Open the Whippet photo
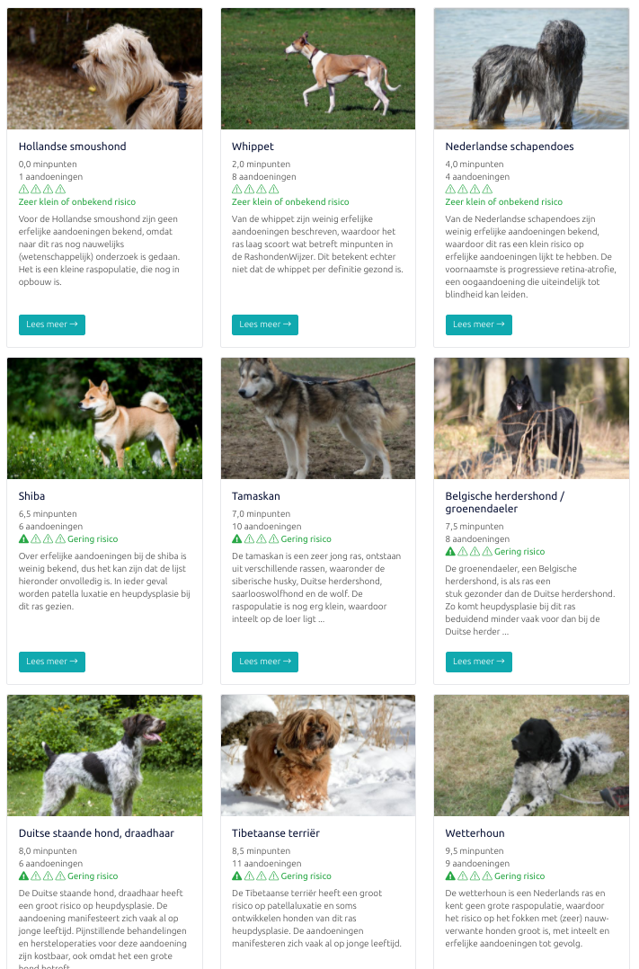The width and height of the screenshot is (639, 969). coord(318,68)
